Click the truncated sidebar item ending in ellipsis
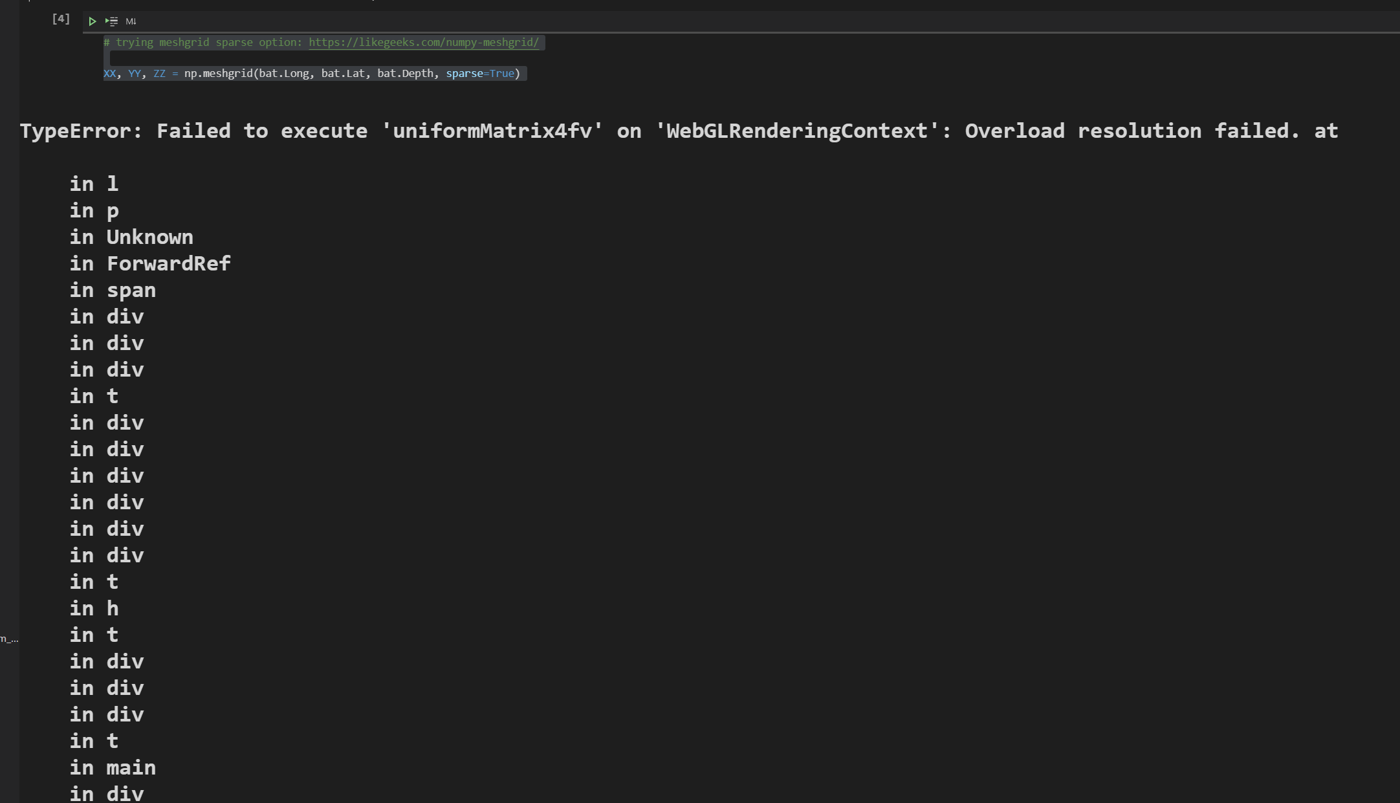Viewport: 1400px width, 803px height. 9,639
